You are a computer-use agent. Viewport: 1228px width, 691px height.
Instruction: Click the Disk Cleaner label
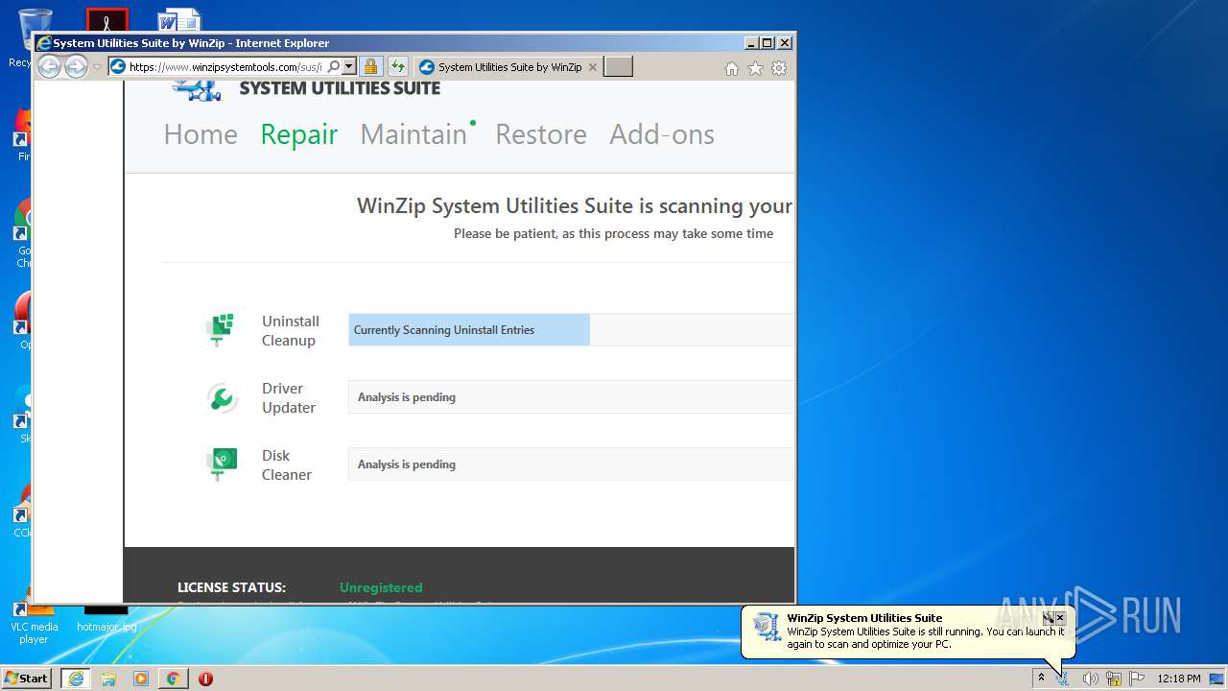287,465
